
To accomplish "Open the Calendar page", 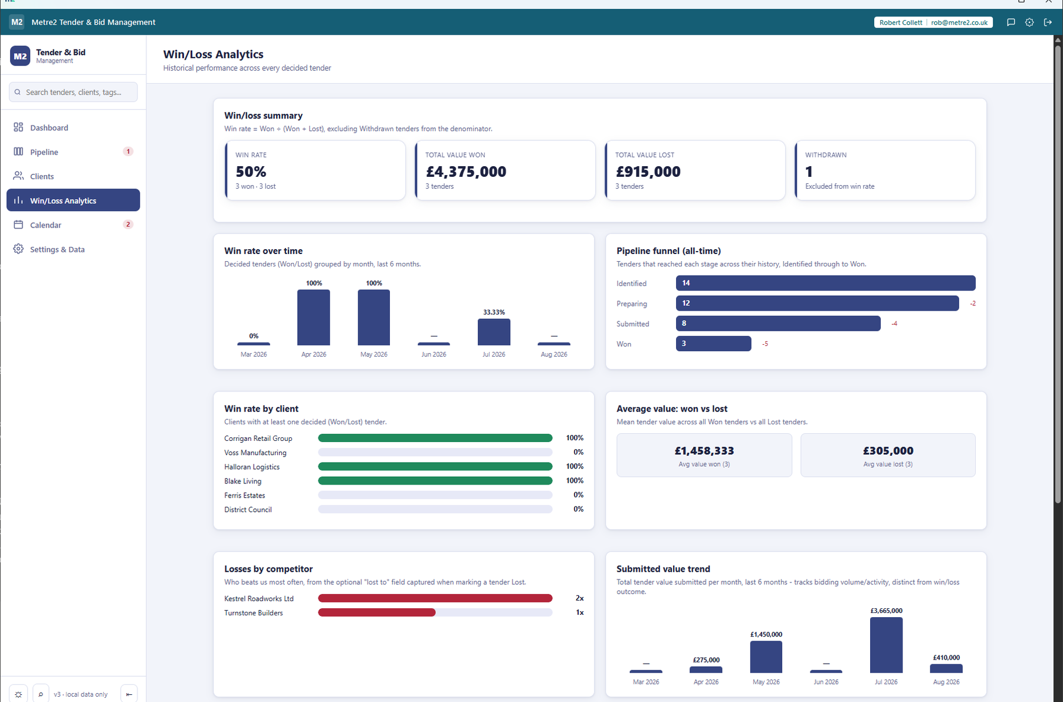I will tap(73, 225).
